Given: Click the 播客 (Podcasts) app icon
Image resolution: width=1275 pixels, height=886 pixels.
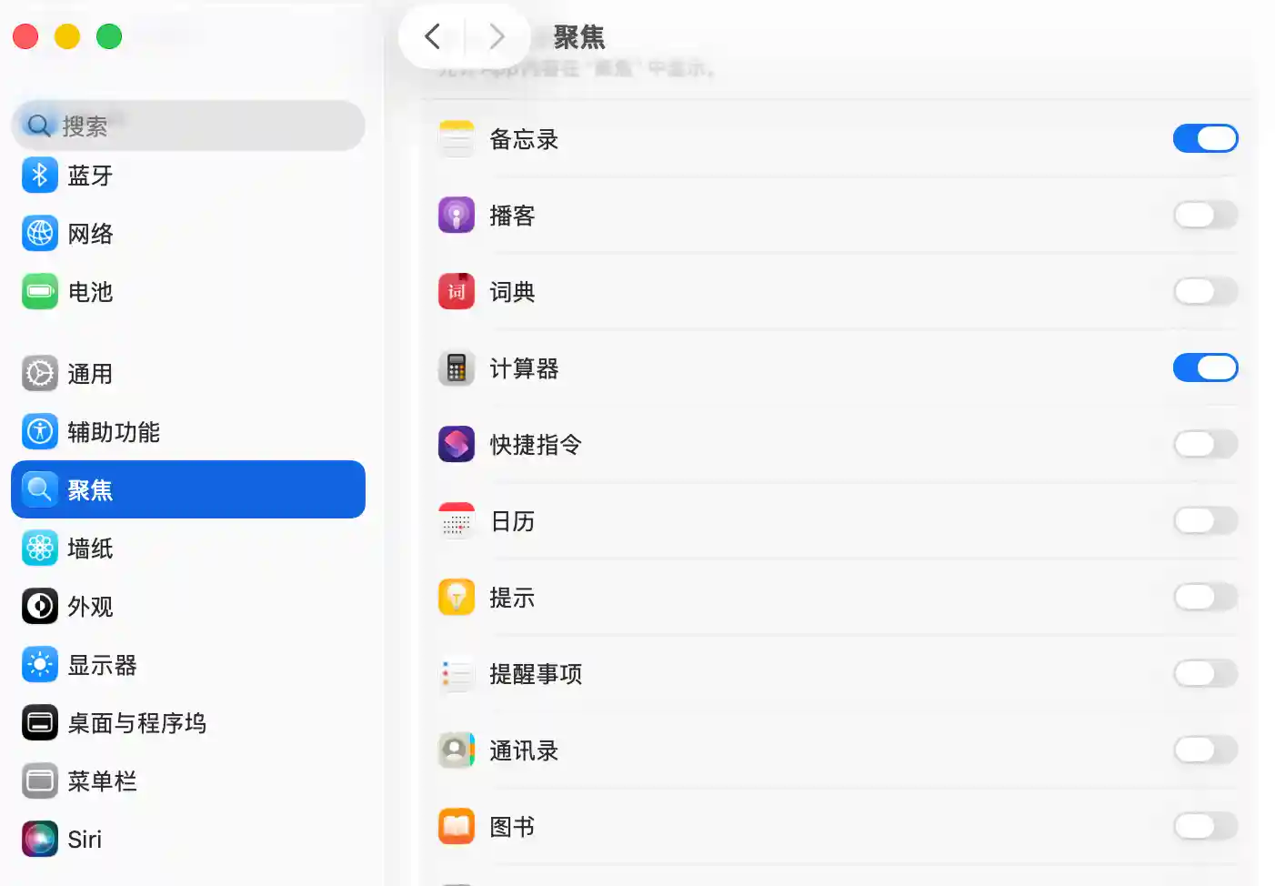Looking at the screenshot, I should point(456,215).
